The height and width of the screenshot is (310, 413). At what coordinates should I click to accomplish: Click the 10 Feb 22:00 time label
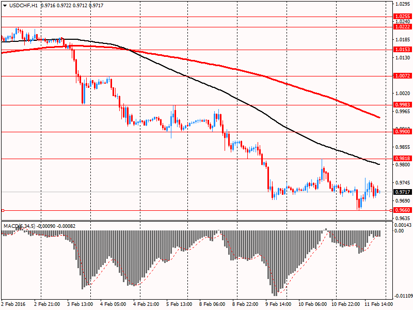346,304
